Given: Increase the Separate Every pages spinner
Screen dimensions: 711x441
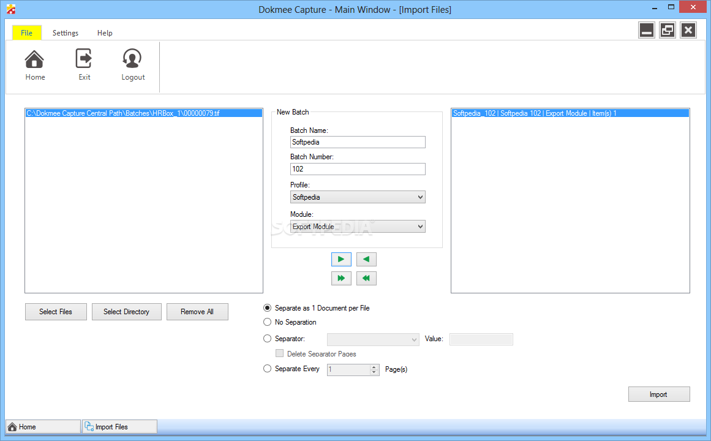Looking at the screenshot, I should [374, 367].
